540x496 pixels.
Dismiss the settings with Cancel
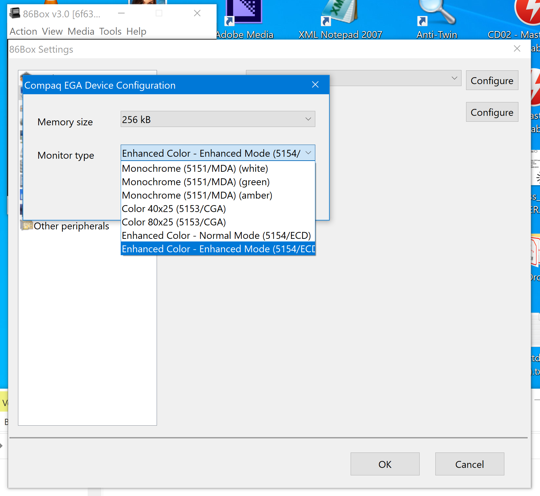coord(469,464)
